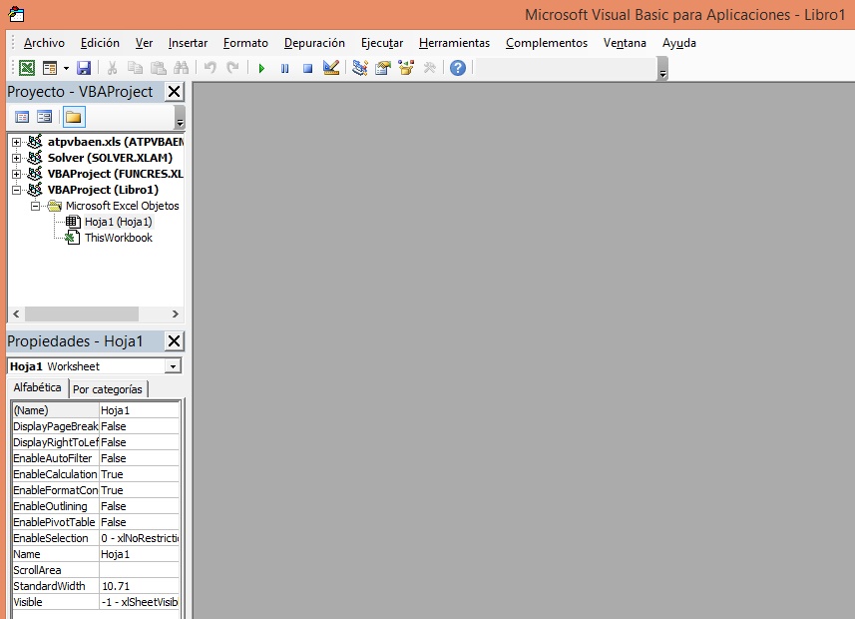855x619 pixels.
Task: Close the Propiedades - Hoja1 panel
Action: point(174,341)
